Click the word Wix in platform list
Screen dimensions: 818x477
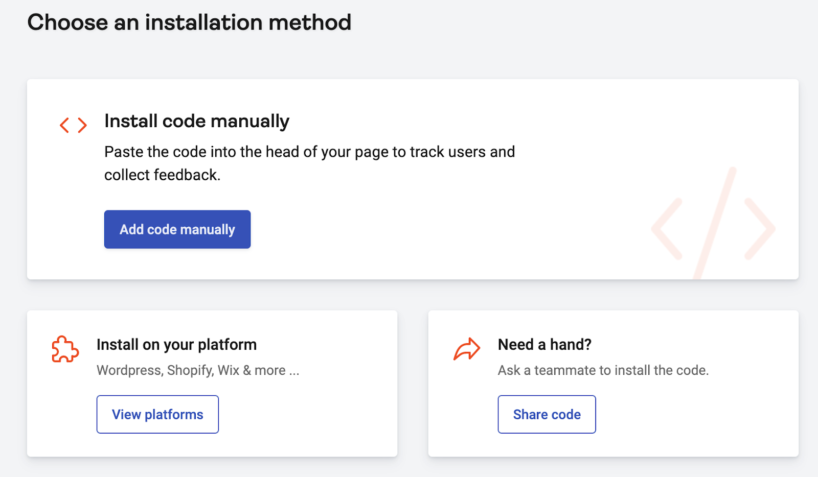pos(229,370)
